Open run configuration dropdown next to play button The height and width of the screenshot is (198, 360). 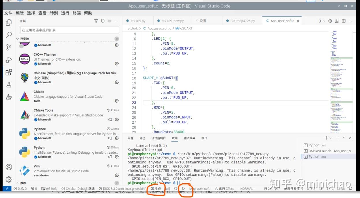click(324, 21)
